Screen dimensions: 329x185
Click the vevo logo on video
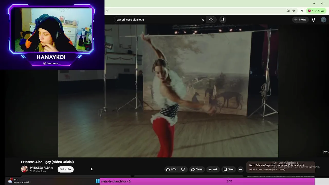click(326, 152)
